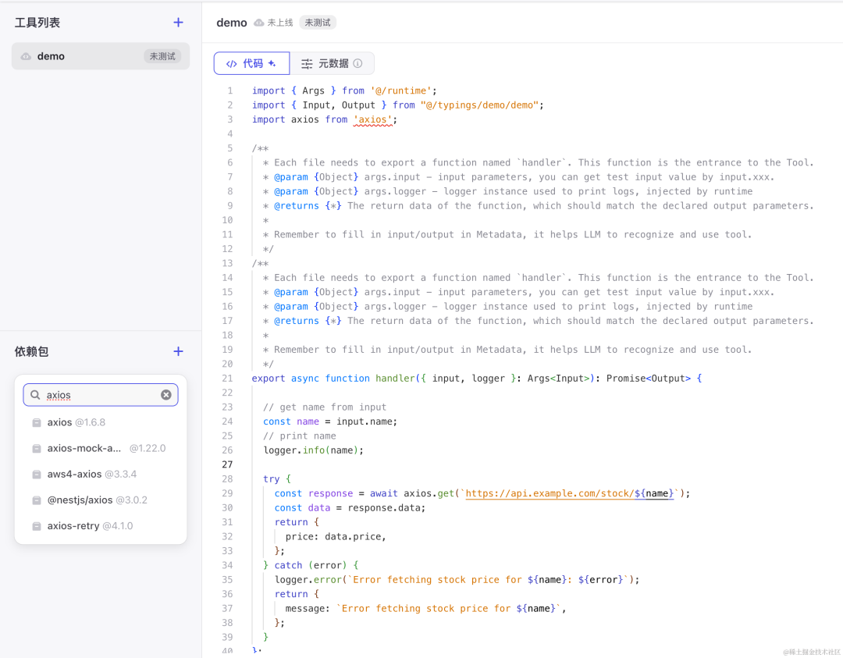Screen dimensions: 843x658
Task: Click the offline cloud icon in header
Action: click(x=259, y=23)
